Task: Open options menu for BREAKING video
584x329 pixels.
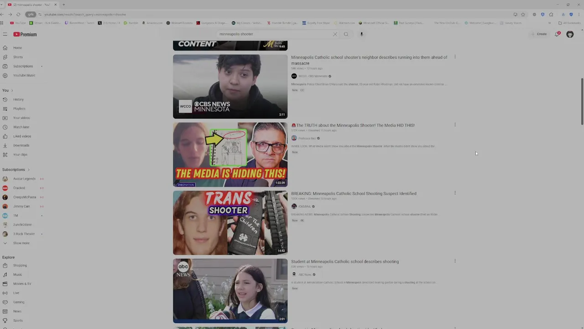Action: coord(455,193)
